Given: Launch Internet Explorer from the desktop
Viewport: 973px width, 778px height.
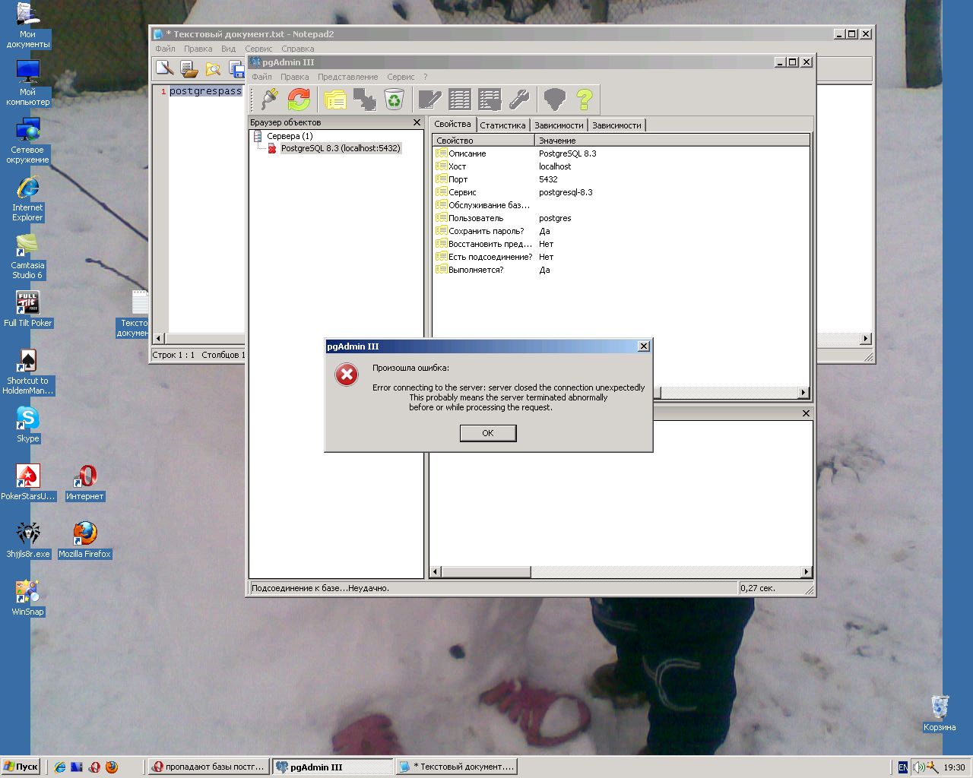Looking at the screenshot, I should [x=28, y=198].
